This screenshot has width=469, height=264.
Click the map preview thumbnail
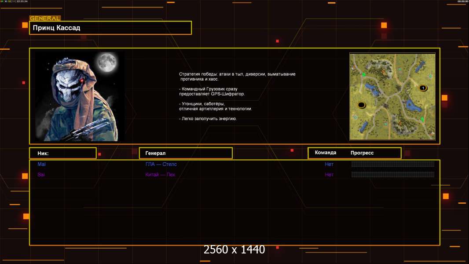(392, 96)
